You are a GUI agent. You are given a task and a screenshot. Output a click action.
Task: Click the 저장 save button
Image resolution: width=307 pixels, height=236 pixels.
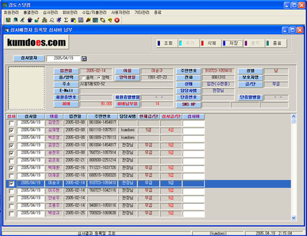pyautogui.click(x=232, y=43)
